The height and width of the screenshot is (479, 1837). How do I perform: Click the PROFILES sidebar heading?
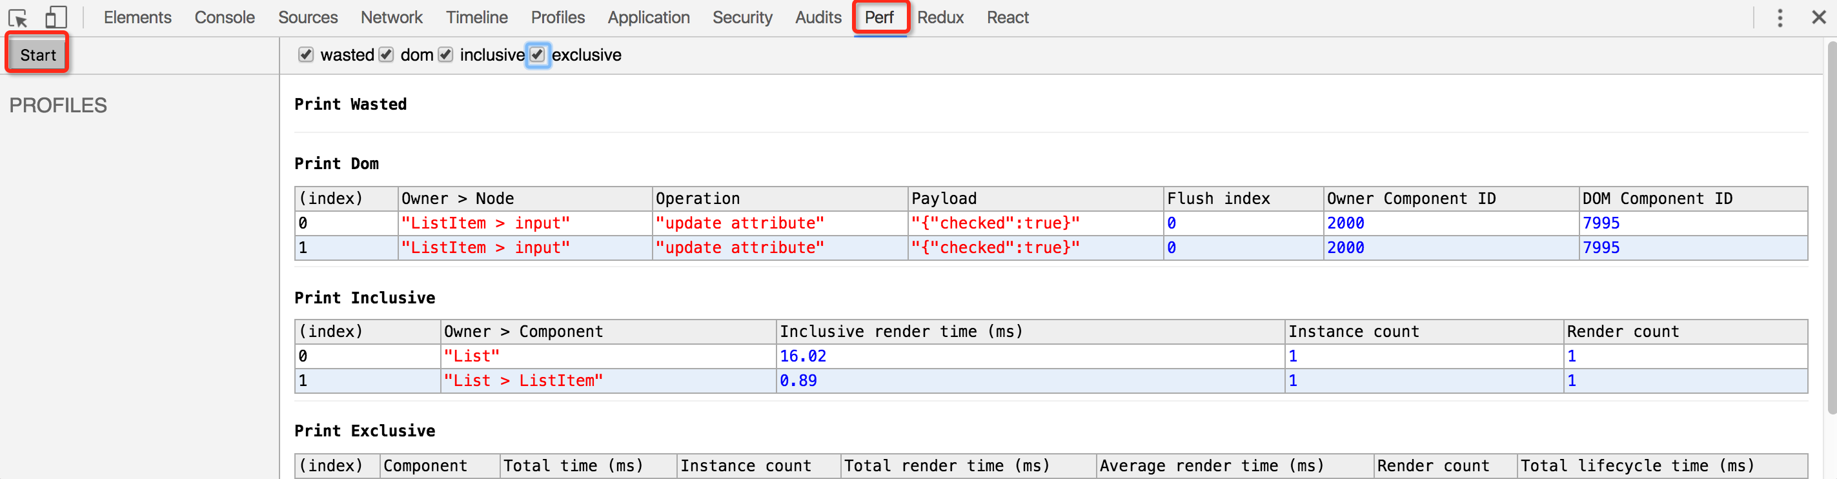pos(57,105)
